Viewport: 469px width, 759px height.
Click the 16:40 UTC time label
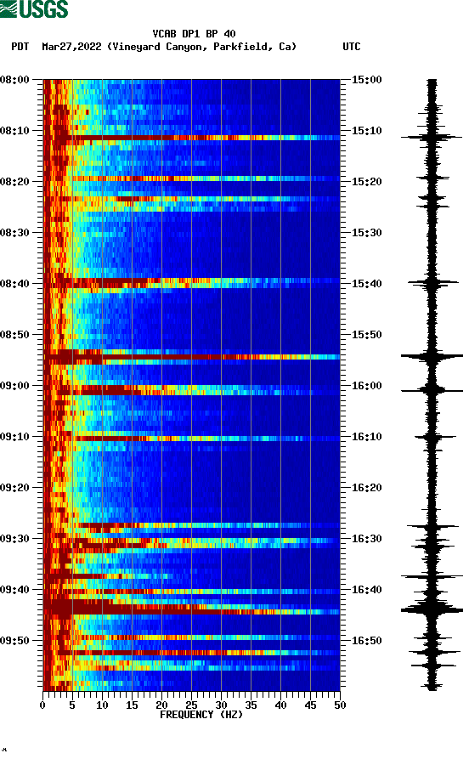coord(366,590)
